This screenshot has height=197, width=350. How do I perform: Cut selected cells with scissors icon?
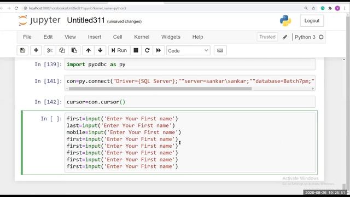point(50,50)
